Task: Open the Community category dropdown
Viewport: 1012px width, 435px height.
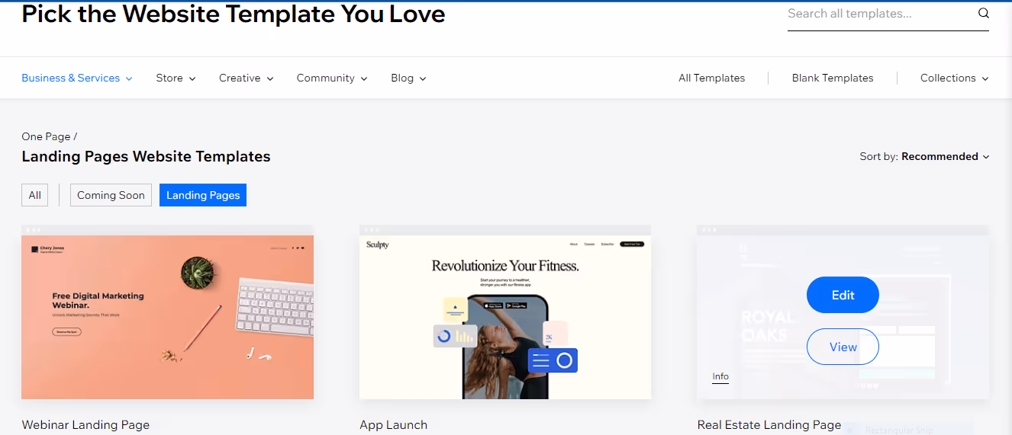Action: (x=332, y=78)
